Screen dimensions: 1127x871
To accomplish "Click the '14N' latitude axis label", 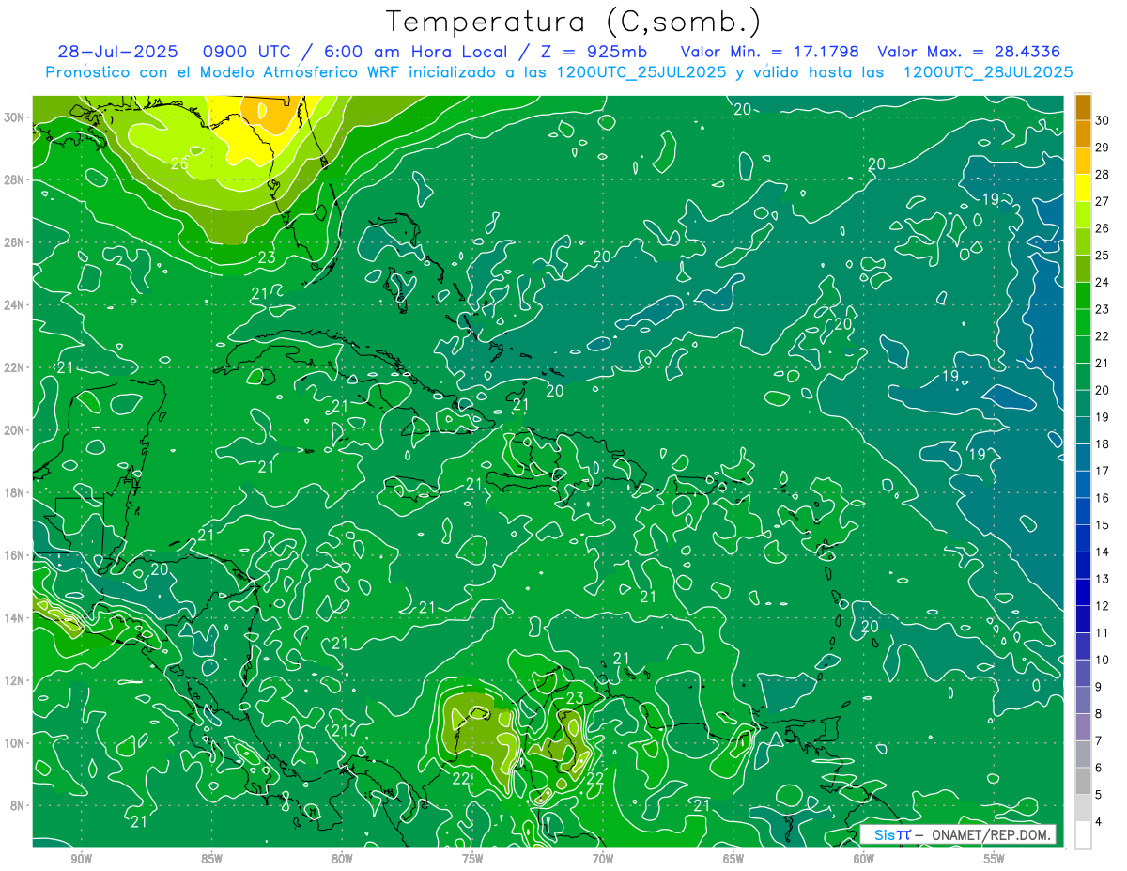I will tap(13, 617).
